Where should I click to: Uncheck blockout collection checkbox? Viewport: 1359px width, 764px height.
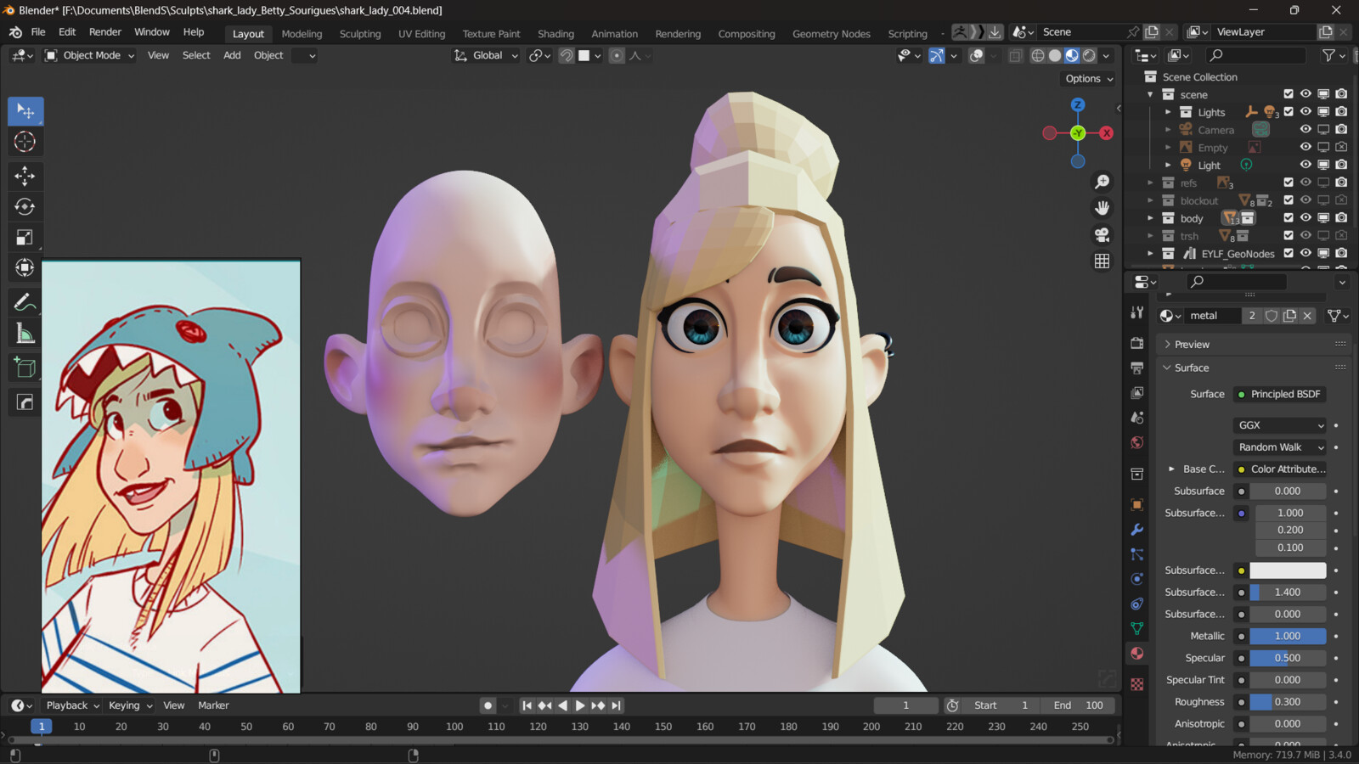(x=1289, y=200)
